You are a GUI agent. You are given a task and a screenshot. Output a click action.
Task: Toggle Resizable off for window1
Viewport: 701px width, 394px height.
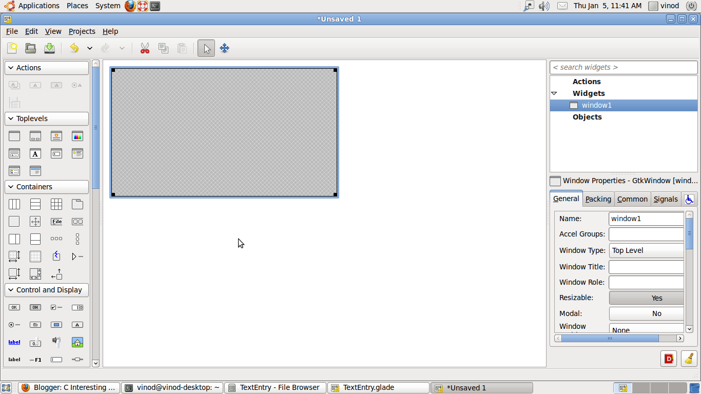click(x=646, y=298)
